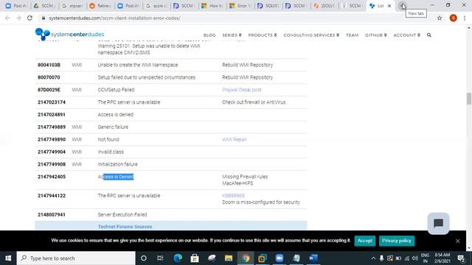Click the Type here to search box
The height and width of the screenshot is (265, 472).
[x=76, y=258]
